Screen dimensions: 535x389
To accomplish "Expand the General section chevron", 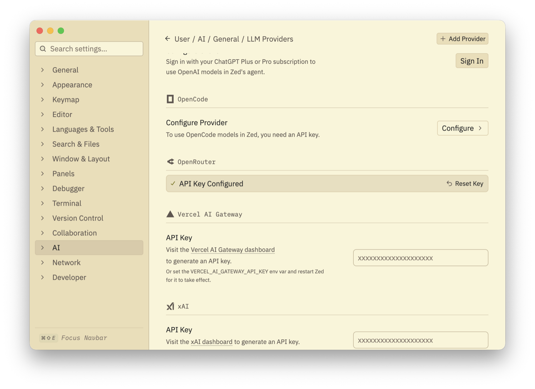I will click(42, 70).
